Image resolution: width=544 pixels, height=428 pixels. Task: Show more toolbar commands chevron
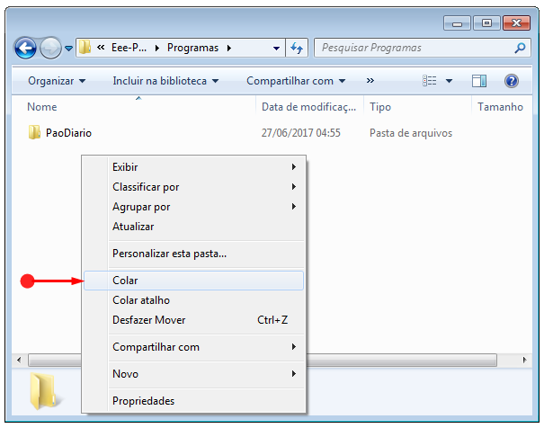tap(370, 81)
